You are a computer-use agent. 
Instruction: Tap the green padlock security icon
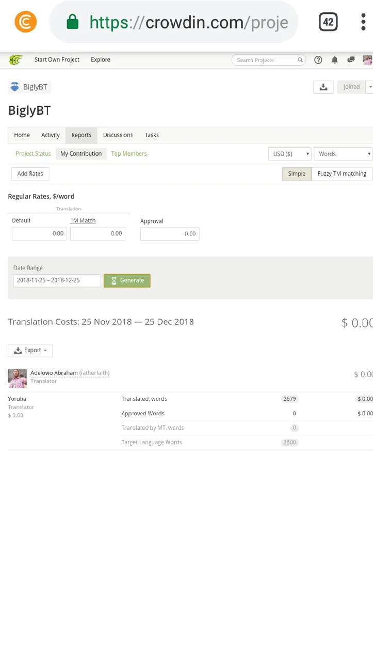click(x=73, y=22)
